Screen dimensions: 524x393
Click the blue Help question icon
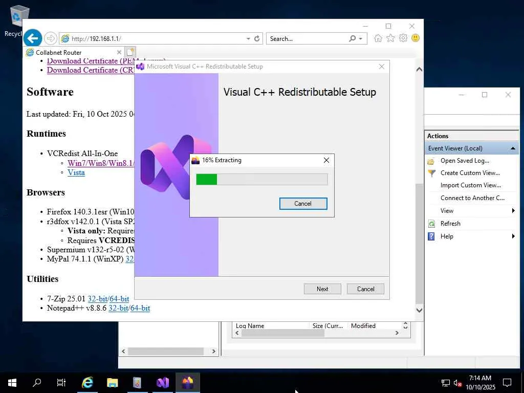click(x=431, y=236)
